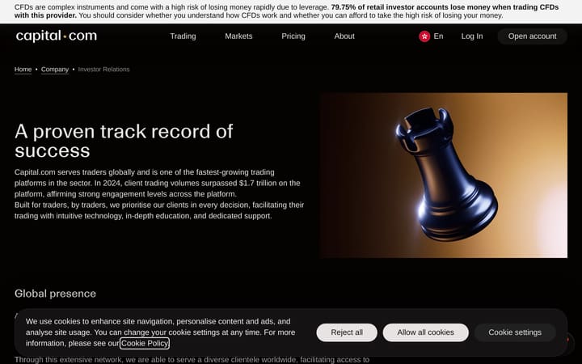Open the Markets menu
Image resolution: width=582 pixels, height=364 pixels.
238,36
